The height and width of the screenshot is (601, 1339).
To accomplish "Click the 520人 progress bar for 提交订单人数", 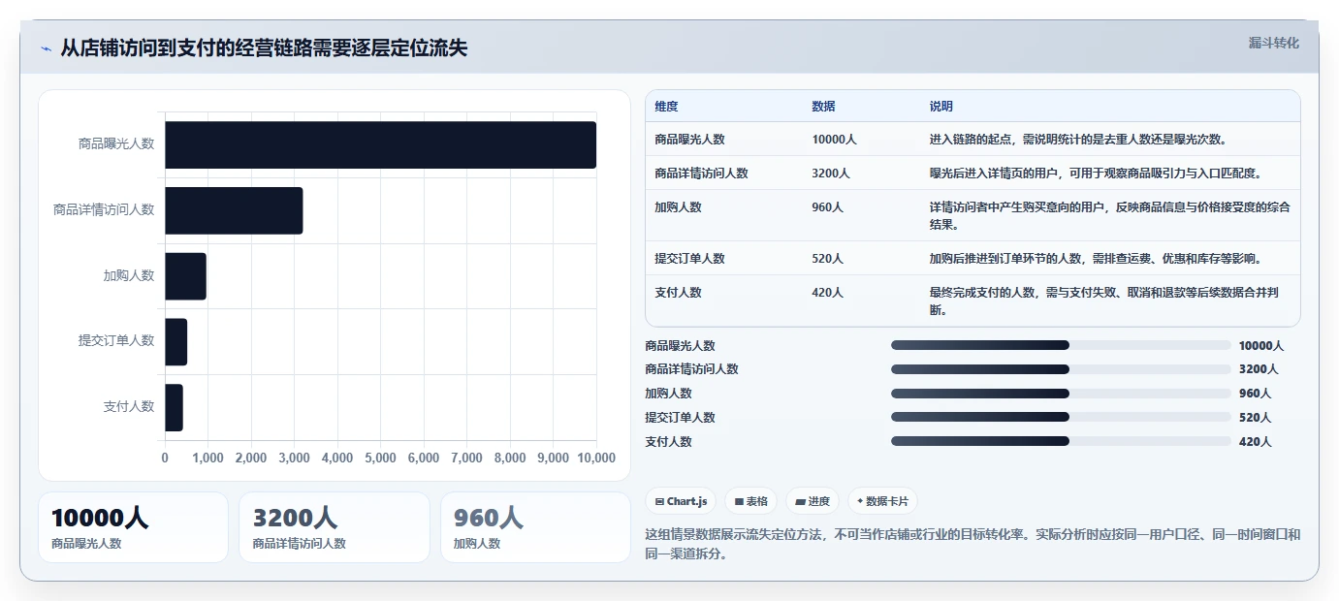I will click(1061, 418).
